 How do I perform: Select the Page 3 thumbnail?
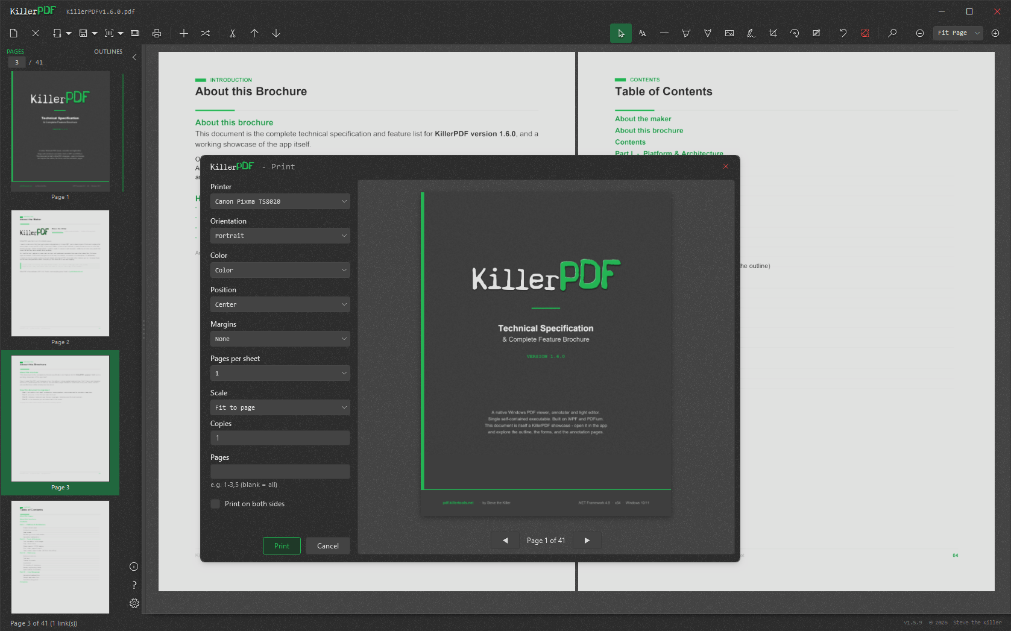[60, 418]
